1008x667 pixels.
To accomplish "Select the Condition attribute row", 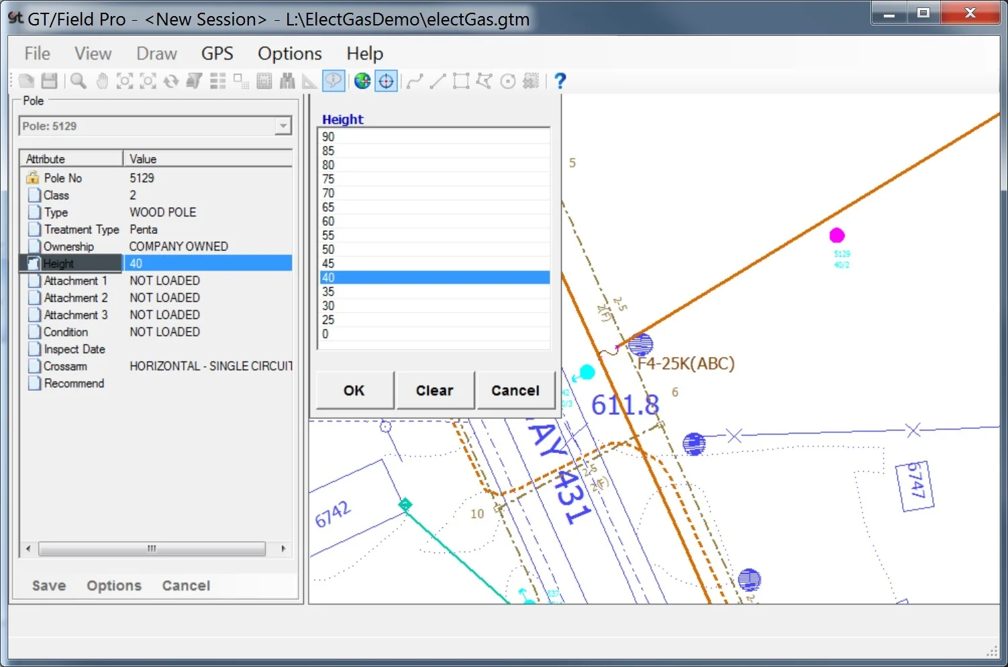I will tap(156, 332).
